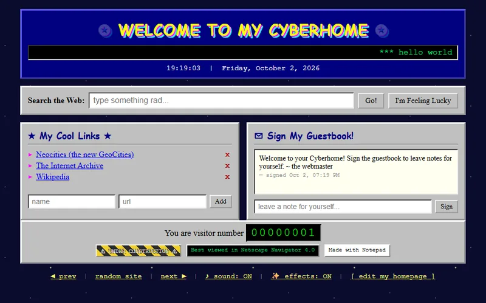Click the pink arrow bullet next to Wikipedia
486x303 pixels.
30,177
